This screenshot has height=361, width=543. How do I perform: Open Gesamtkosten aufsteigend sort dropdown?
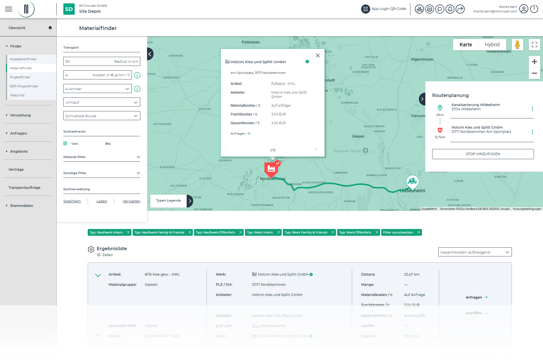coord(475,252)
